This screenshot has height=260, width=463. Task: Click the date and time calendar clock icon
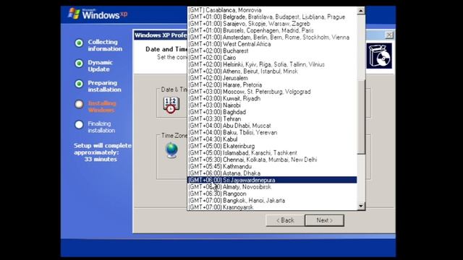[x=171, y=105]
